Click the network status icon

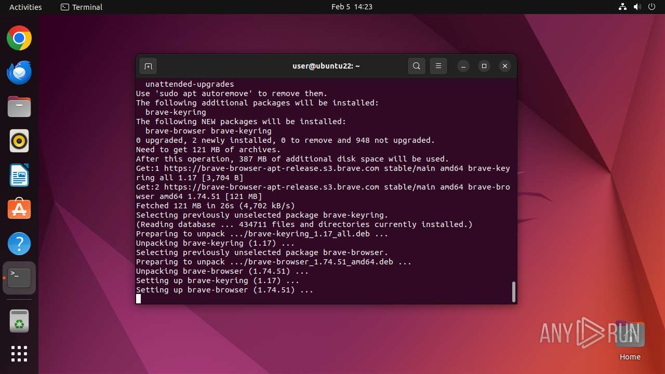tap(622, 7)
